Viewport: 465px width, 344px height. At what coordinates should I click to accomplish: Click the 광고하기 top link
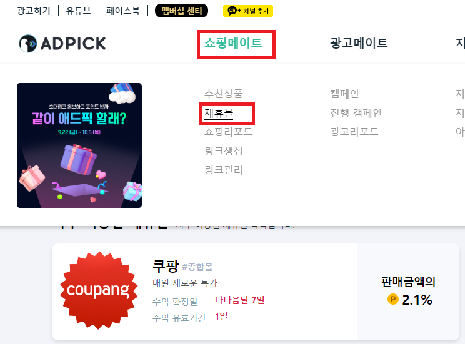coord(34,11)
